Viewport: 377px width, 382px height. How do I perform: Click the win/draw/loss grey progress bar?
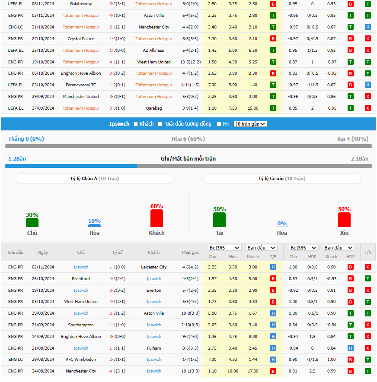[x=188, y=146]
